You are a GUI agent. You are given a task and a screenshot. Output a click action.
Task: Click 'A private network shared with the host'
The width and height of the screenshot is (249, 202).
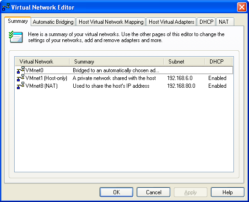point(114,78)
